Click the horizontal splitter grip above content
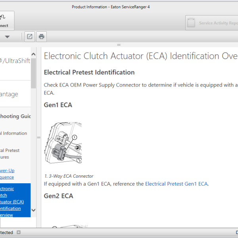The image size is (238, 238). (119, 45)
